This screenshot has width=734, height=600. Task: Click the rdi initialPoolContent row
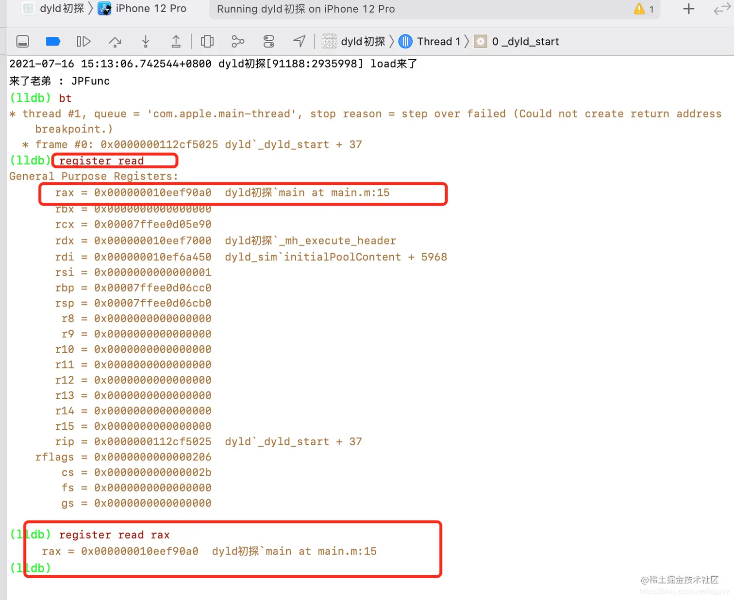251,257
